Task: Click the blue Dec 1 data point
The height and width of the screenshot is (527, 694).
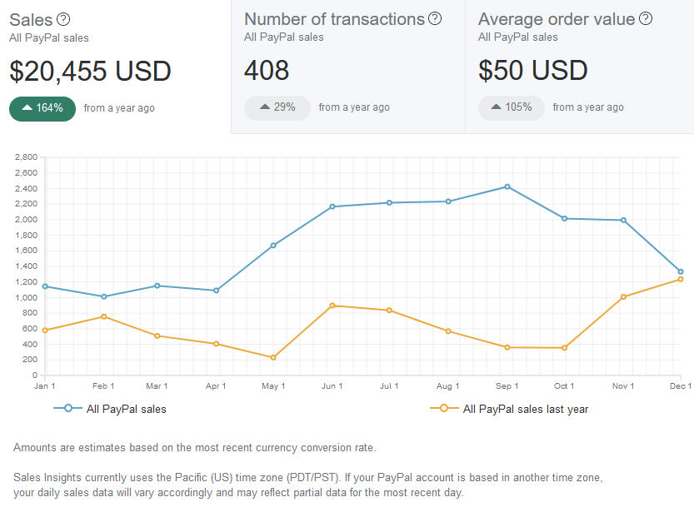Action: click(681, 271)
